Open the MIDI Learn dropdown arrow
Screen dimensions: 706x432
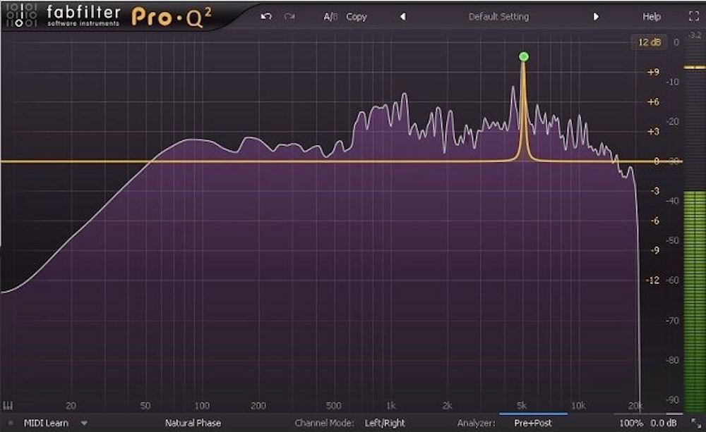click(84, 423)
